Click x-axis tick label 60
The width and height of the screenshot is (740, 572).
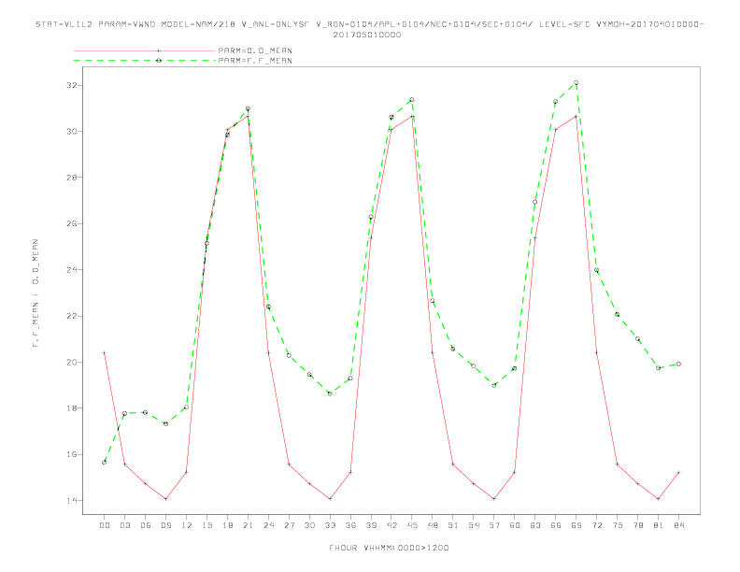(x=515, y=525)
